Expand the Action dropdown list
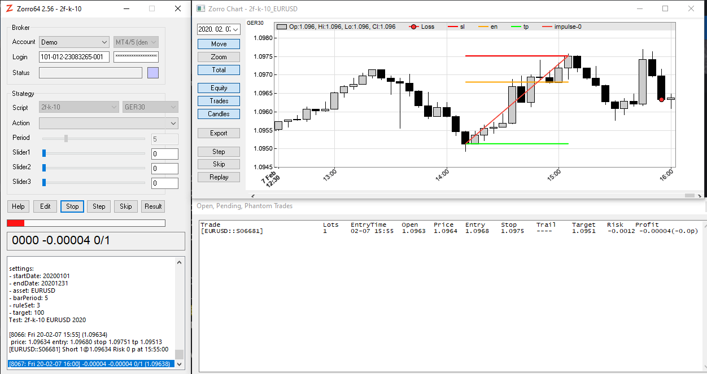This screenshot has height=374, width=707. tap(108, 123)
